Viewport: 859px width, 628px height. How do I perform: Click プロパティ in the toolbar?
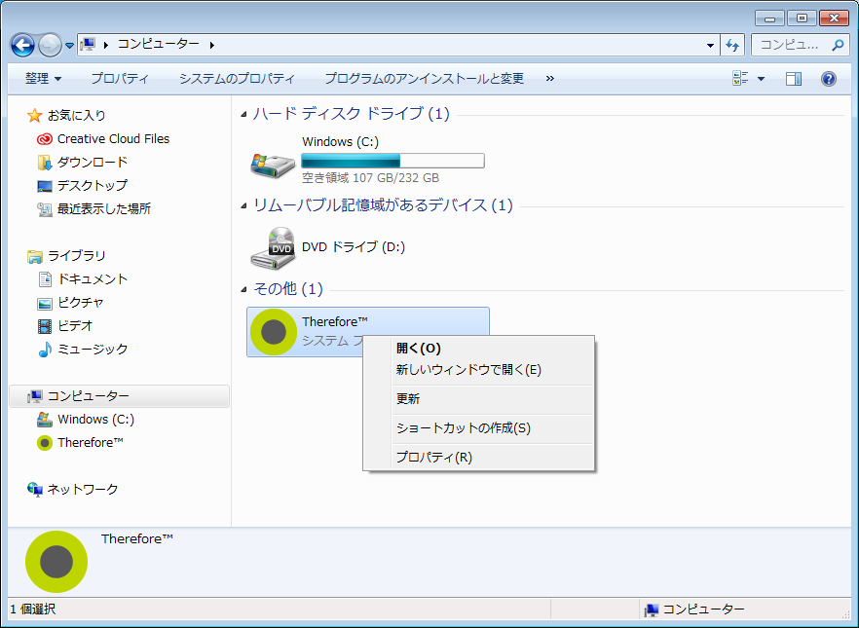tap(120, 79)
